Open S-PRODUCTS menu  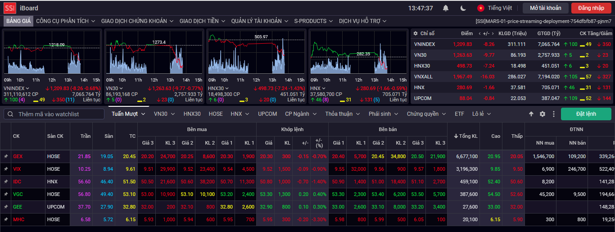point(314,21)
